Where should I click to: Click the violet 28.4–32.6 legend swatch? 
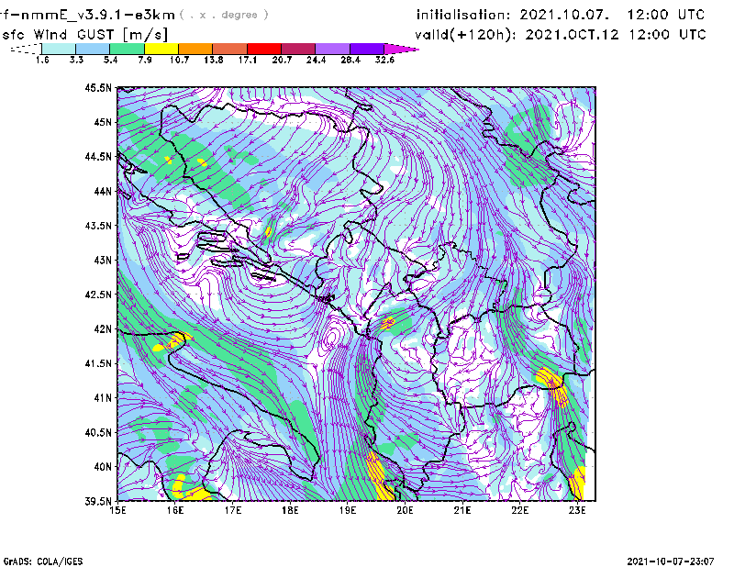coord(367,49)
